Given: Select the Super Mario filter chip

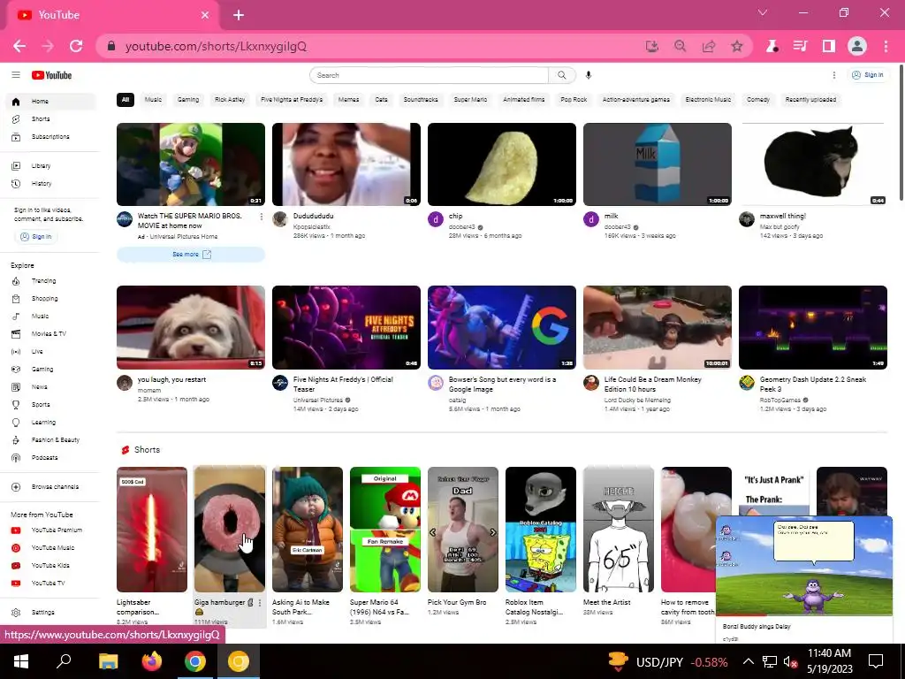Looking at the screenshot, I should 470,99.
